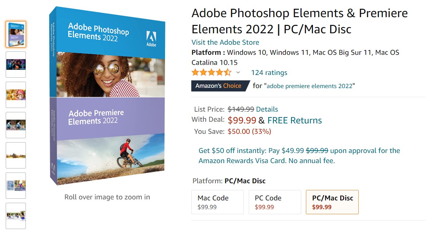View the second concert-colored thumbnail image
Viewport: 437px width, 230px height.
click(x=16, y=65)
